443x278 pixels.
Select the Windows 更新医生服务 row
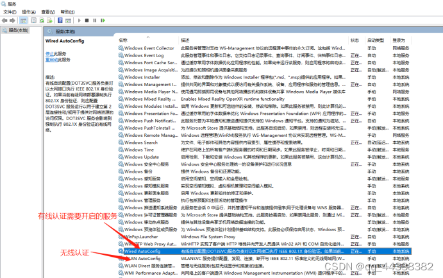(x=264, y=193)
